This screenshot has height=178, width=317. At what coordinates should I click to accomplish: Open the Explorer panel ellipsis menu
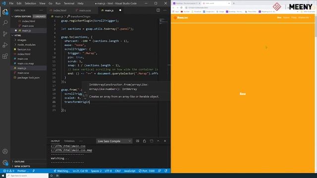(41, 10)
